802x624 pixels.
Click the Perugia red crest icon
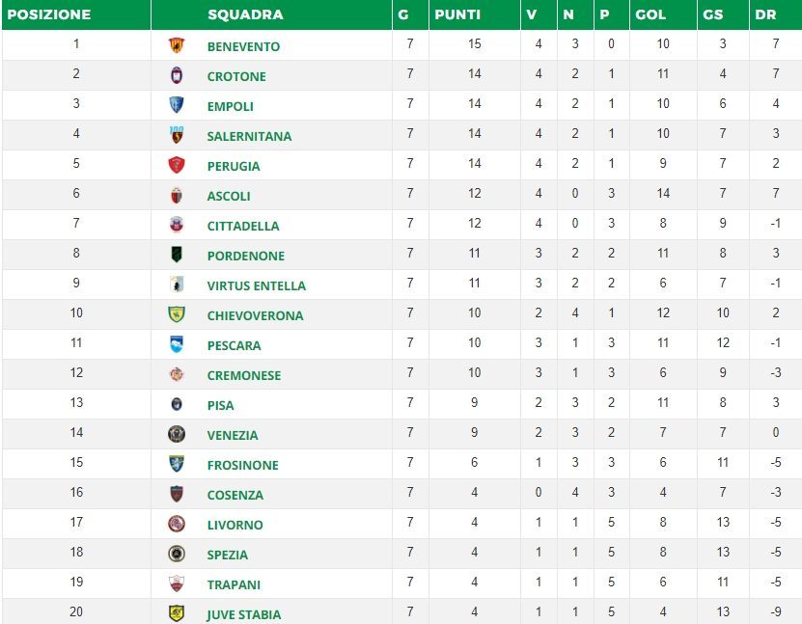pyautogui.click(x=177, y=165)
